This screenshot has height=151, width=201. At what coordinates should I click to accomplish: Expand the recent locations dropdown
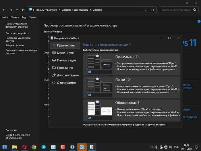(x=17, y=10)
